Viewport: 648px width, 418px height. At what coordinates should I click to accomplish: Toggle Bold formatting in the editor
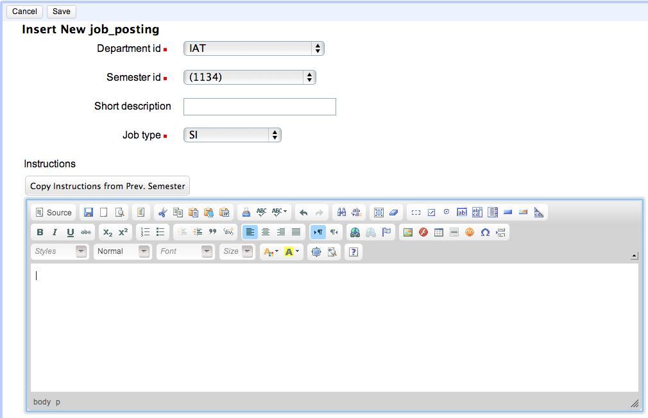[40, 232]
